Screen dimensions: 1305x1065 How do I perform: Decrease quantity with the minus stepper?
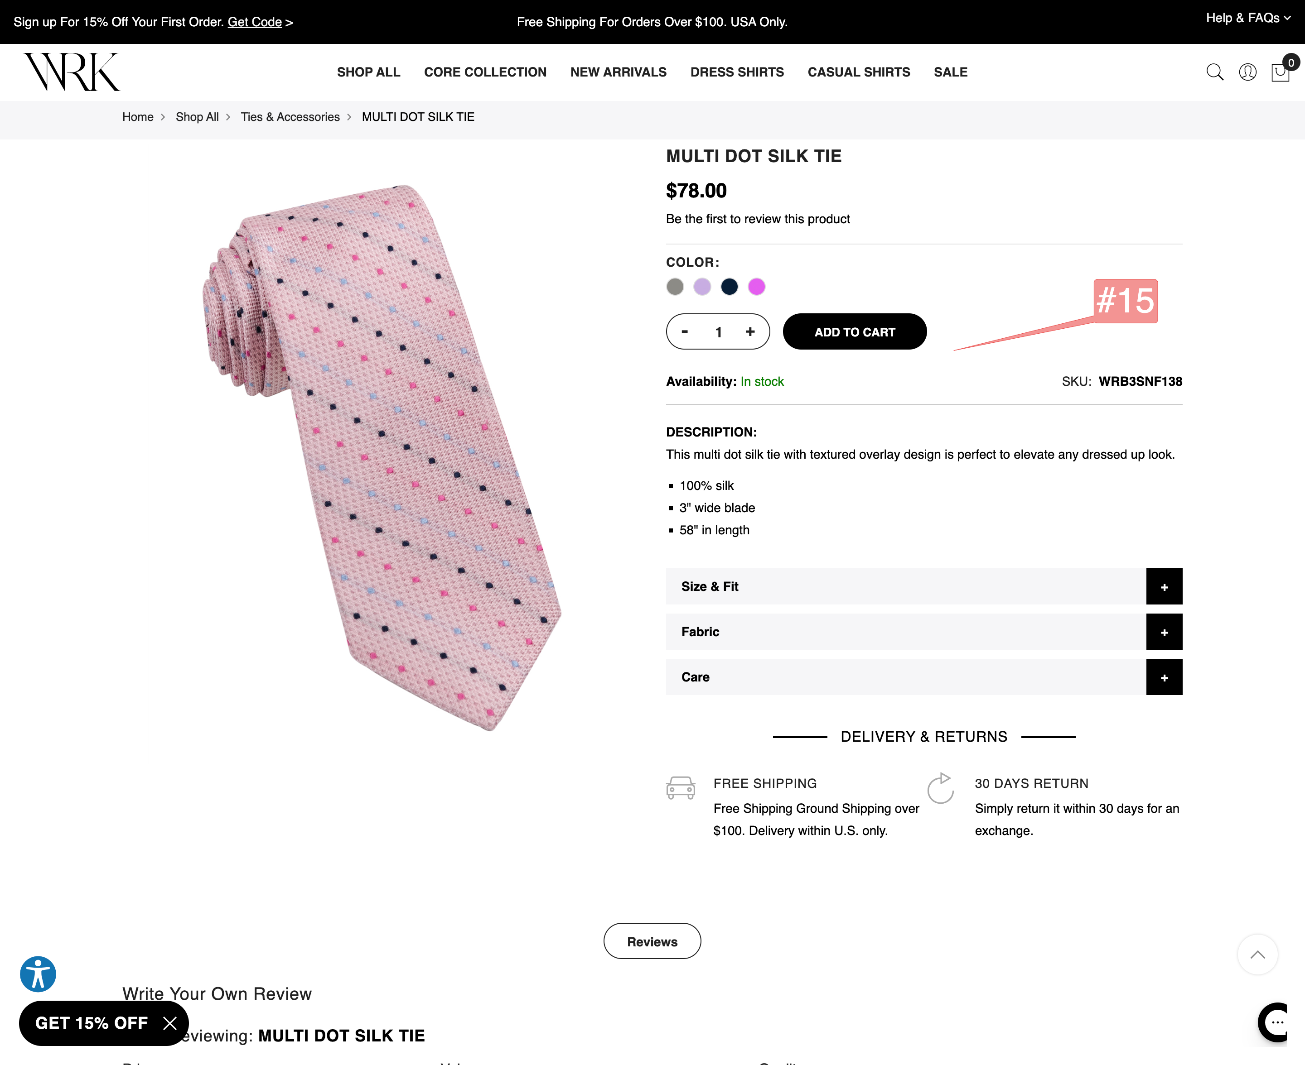(685, 331)
